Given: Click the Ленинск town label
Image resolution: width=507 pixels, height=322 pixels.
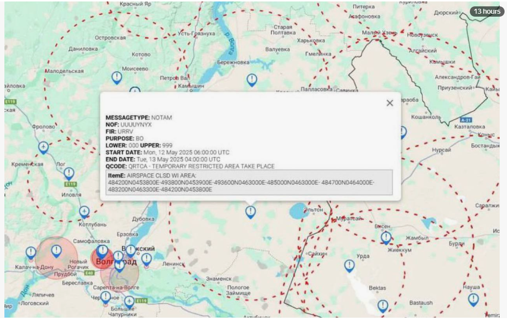Looking at the screenshot, I should point(173,264).
